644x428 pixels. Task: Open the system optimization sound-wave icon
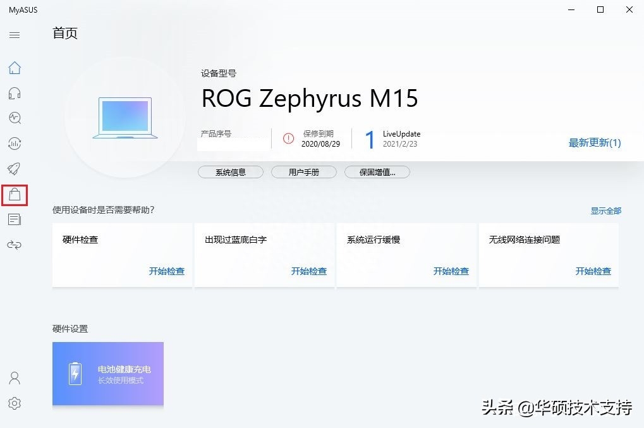tap(14, 144)
